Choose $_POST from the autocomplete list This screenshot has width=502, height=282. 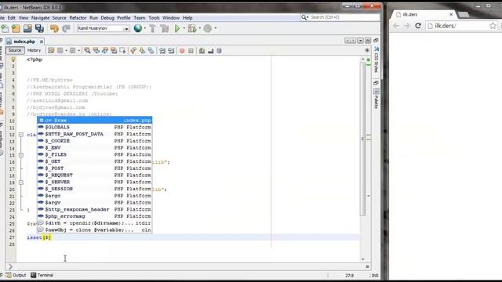[94, 168]
